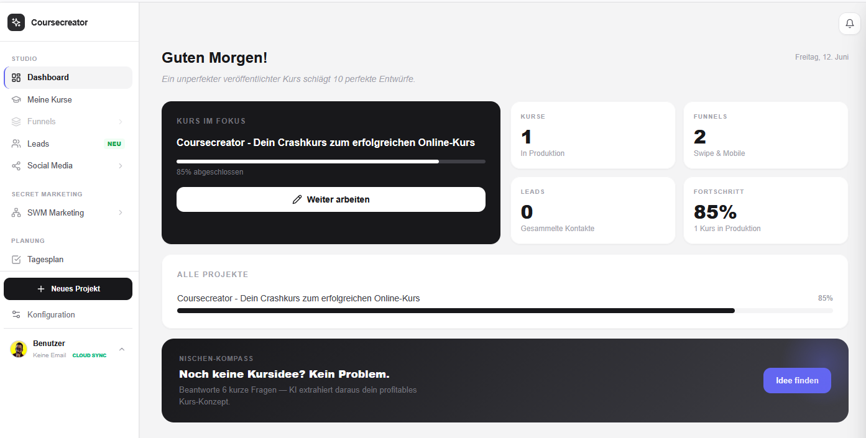Image resolution: width=866 pixels, height=438 pixels.
Task: Open Funnels in the sidebar
Action: 68,122
